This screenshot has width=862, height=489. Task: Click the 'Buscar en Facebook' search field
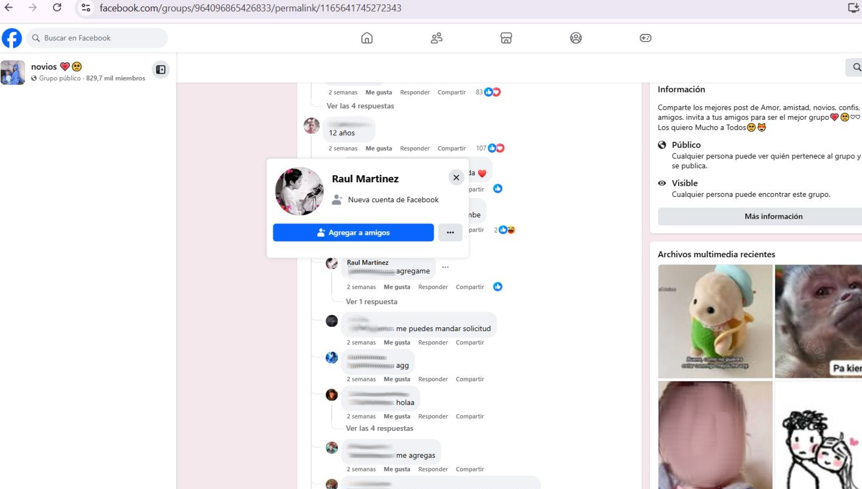[x=97, y=38]
